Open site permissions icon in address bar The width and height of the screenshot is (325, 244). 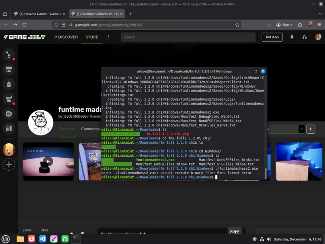click(x=71, y=25)
